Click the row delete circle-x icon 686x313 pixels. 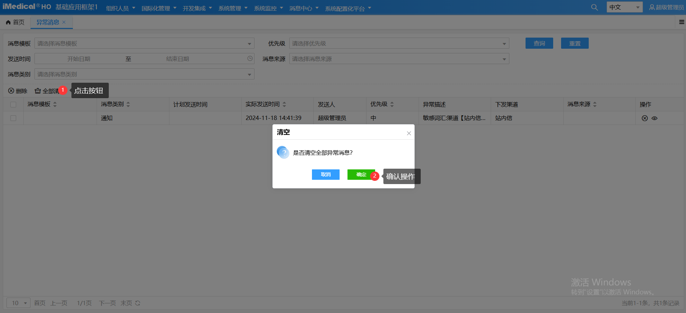point(645,118)
